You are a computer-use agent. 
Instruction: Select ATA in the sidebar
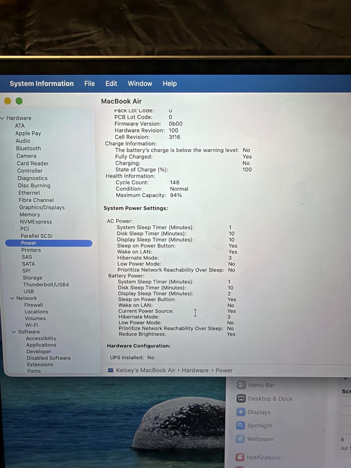[x=19, y=126]
